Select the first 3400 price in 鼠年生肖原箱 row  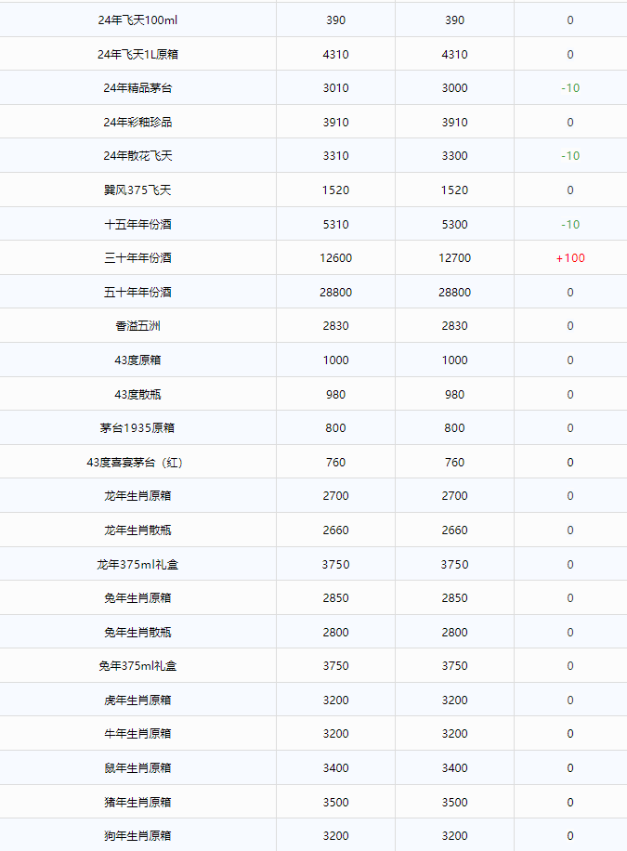pos(335,768)
